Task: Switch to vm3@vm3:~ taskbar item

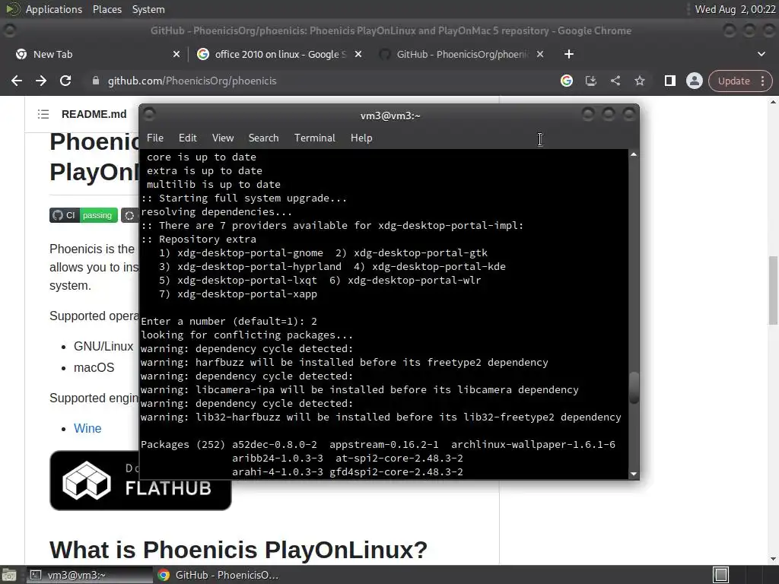Action: pyautogui.click(x=90, y=575)
